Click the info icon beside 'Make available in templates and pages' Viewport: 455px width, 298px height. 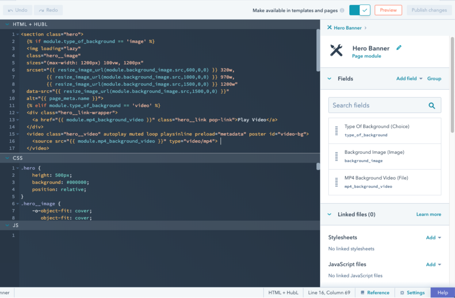pyautogui.click(x=341, y=10)
